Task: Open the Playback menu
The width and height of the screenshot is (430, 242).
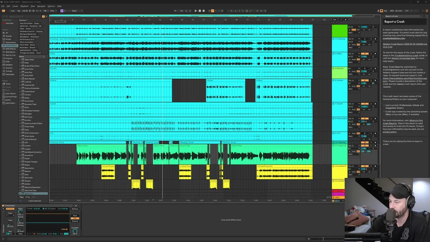Action: 24,6
